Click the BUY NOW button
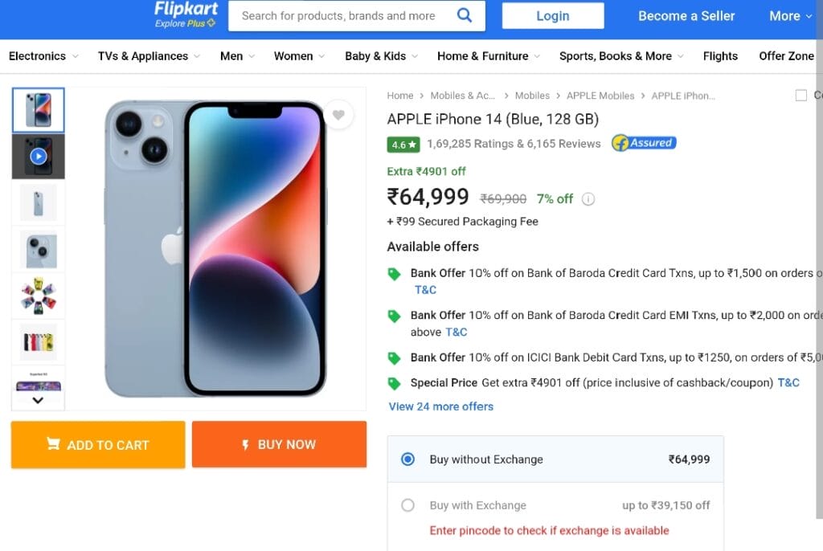This screenshot has width=823, height=551. 279,444
